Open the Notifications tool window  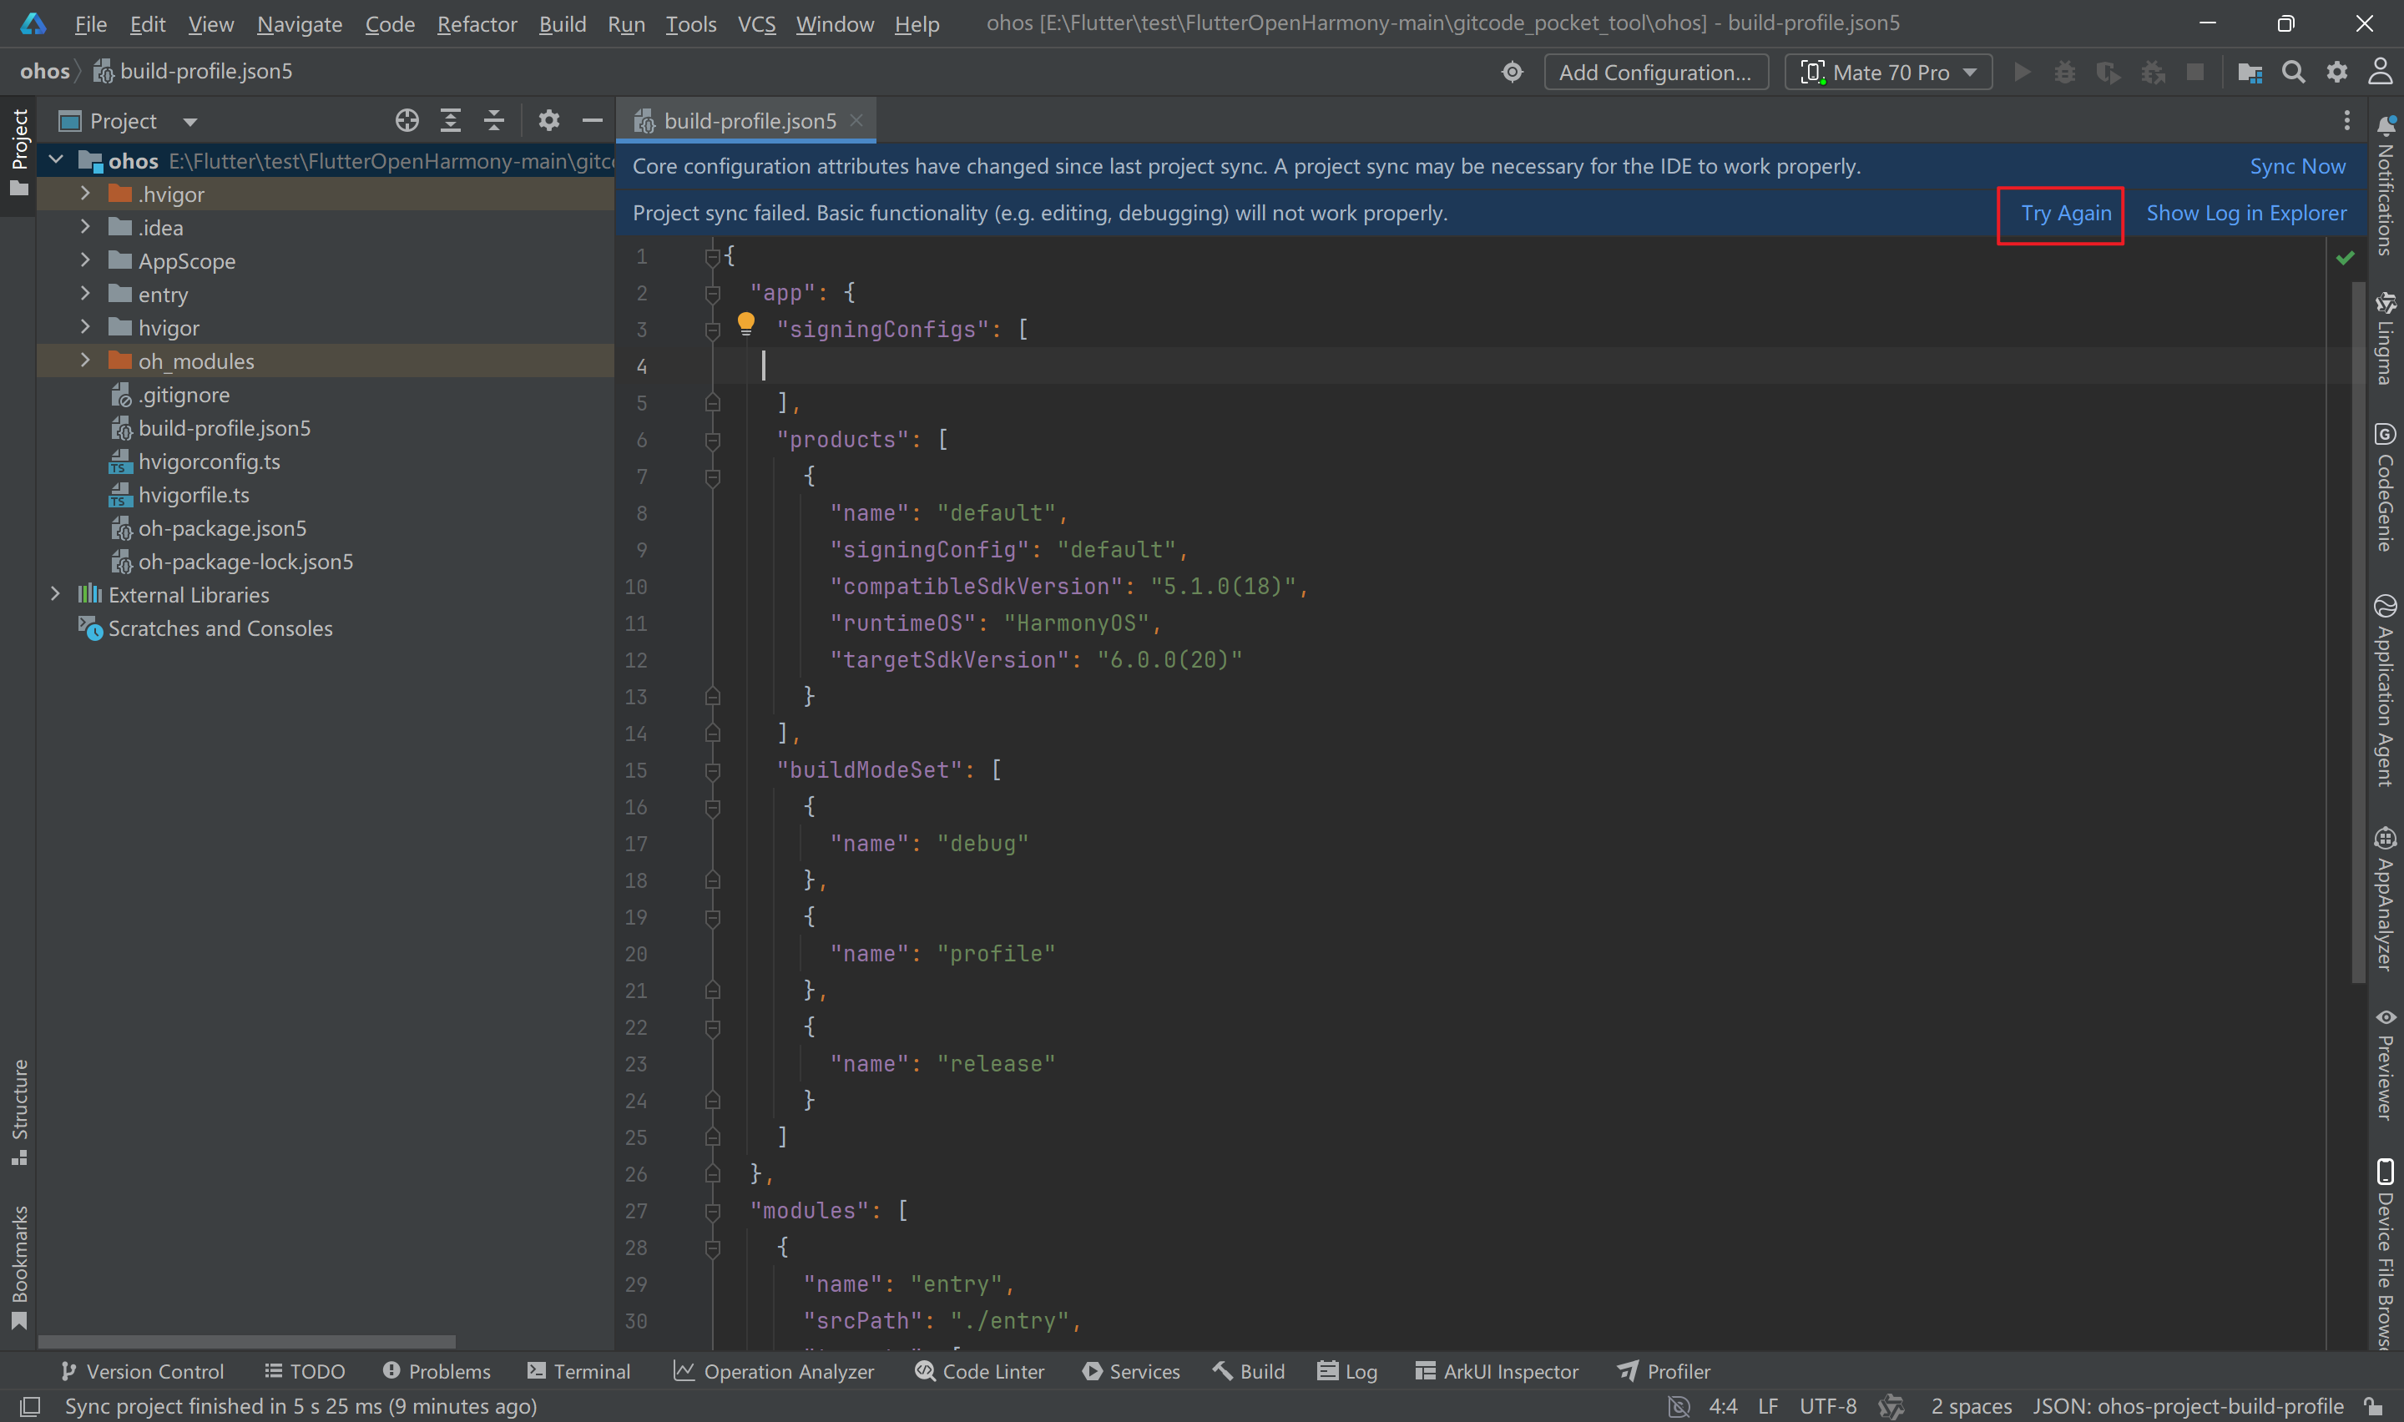[x=2385, y=187]
